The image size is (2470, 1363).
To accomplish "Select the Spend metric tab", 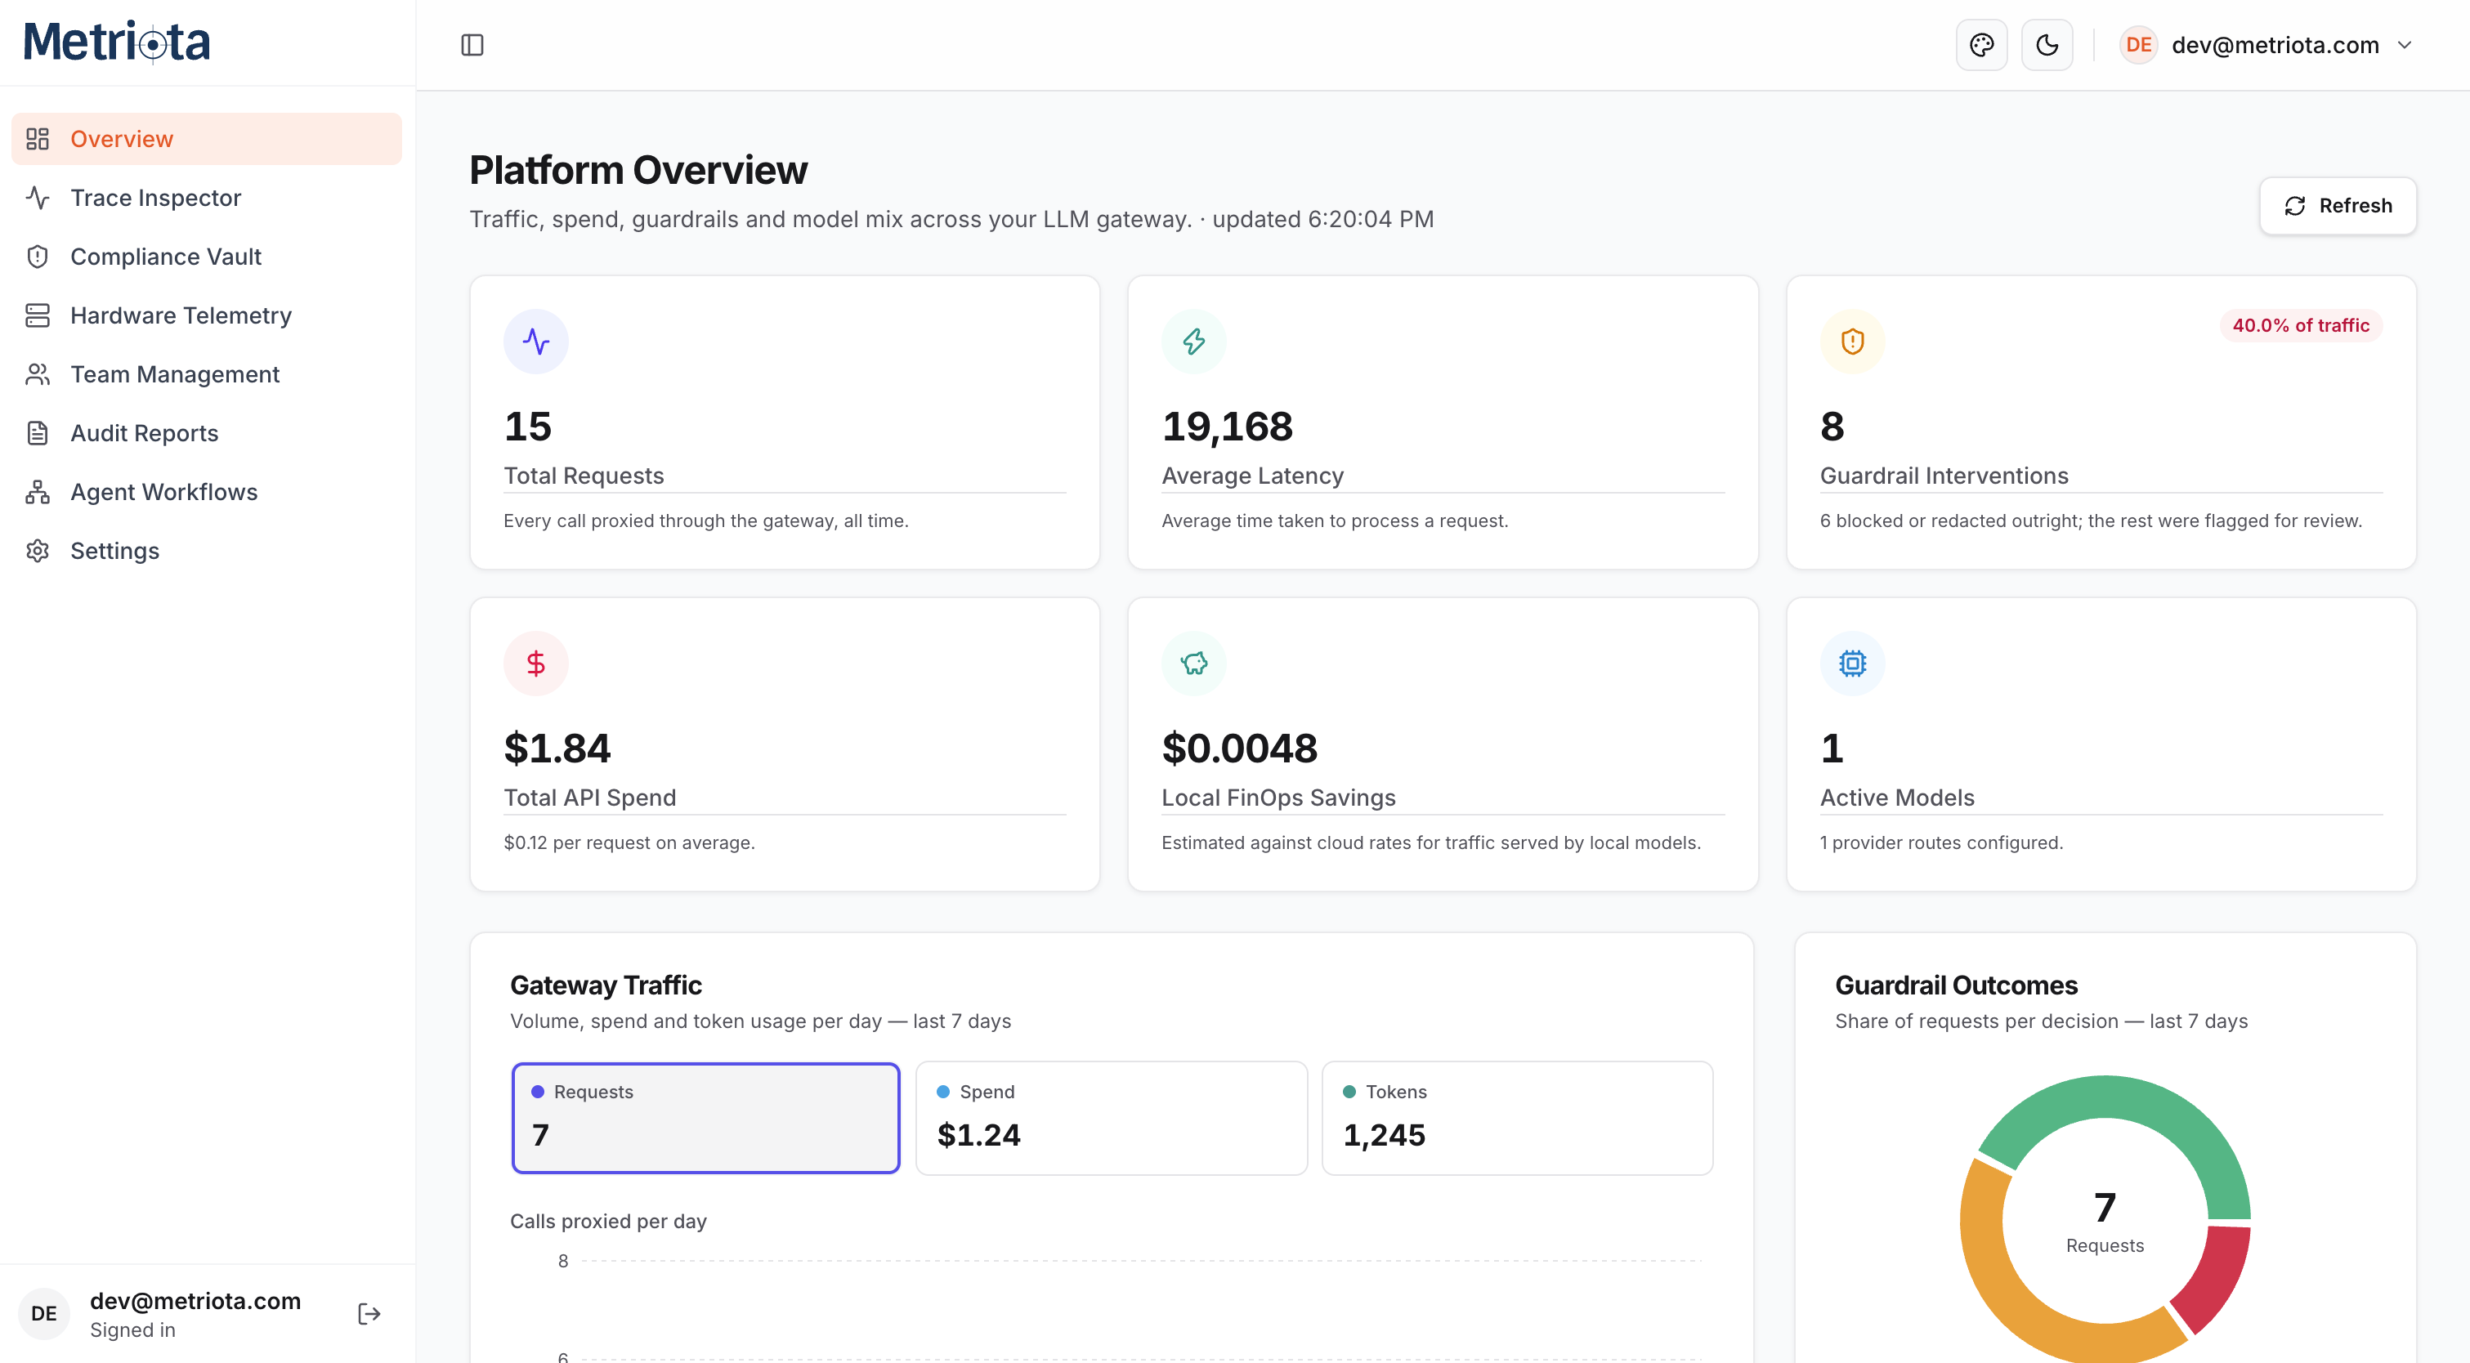I will [x=1112, y=1118].
